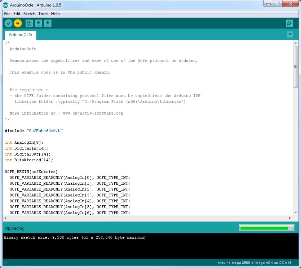Create a new sketch with New icon
The width and height of the screenshot is (301, 268).
pyautogui.click(x=29, y=23)
